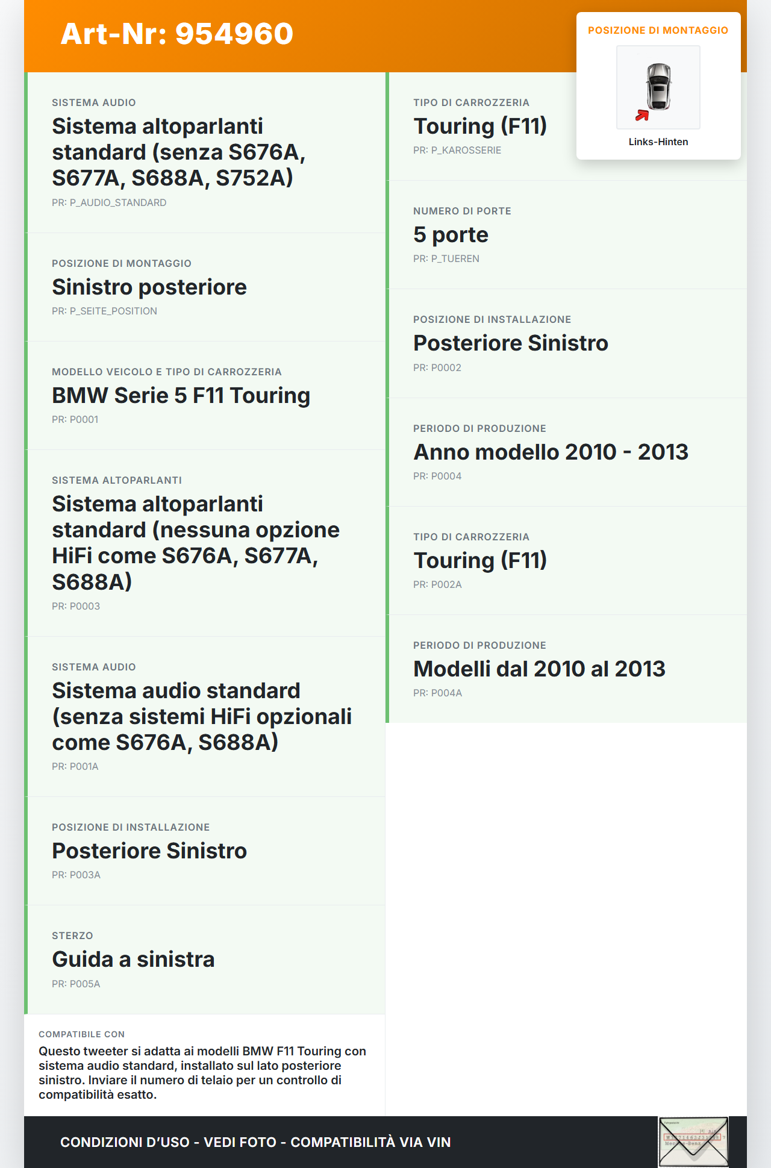
Task: Click the "Sinistro posteriore" mounting position value
Action: point(149,287)
